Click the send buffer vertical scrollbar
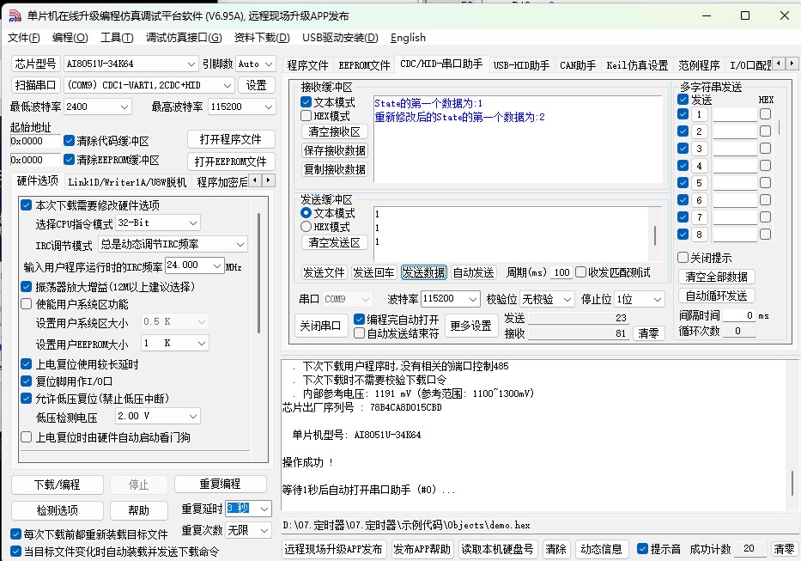This screenshot has width=801, height=561. (655, 235)
